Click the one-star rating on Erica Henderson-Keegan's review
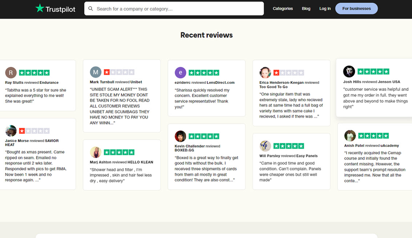The height and width of the screenshot is (238, 412). pyautogui.click(x=288, y=73)
